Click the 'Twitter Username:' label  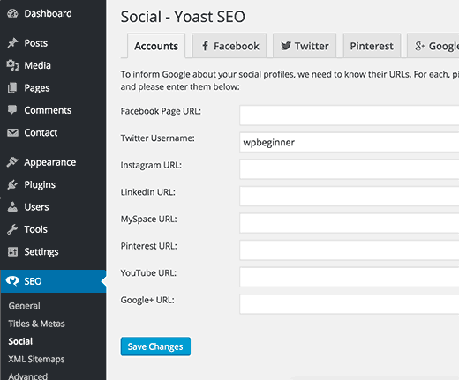pyautogui.click(x=157, y=138)
